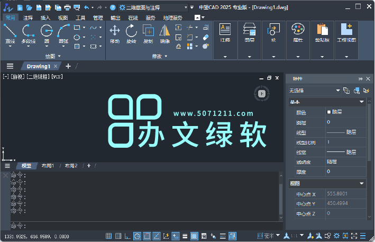Select the Ellipse tool icon

coord(77,37)
